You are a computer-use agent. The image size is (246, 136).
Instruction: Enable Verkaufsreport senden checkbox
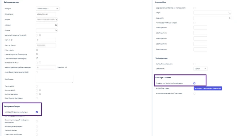coord(194,64)
